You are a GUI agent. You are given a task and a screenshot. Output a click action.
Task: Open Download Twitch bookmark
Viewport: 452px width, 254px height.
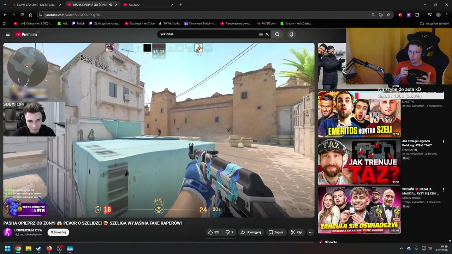[x=200, y=24]
